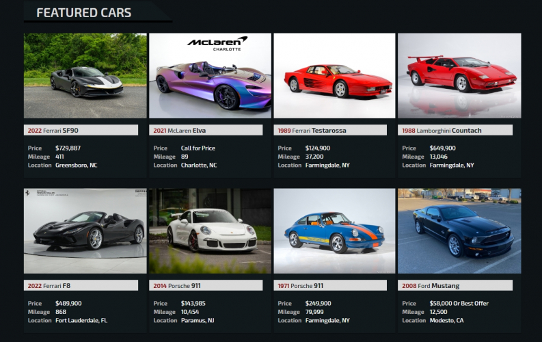Screen dimensions: 542x342
Task: Click the 868 mileage value
Action: point(61,312)
